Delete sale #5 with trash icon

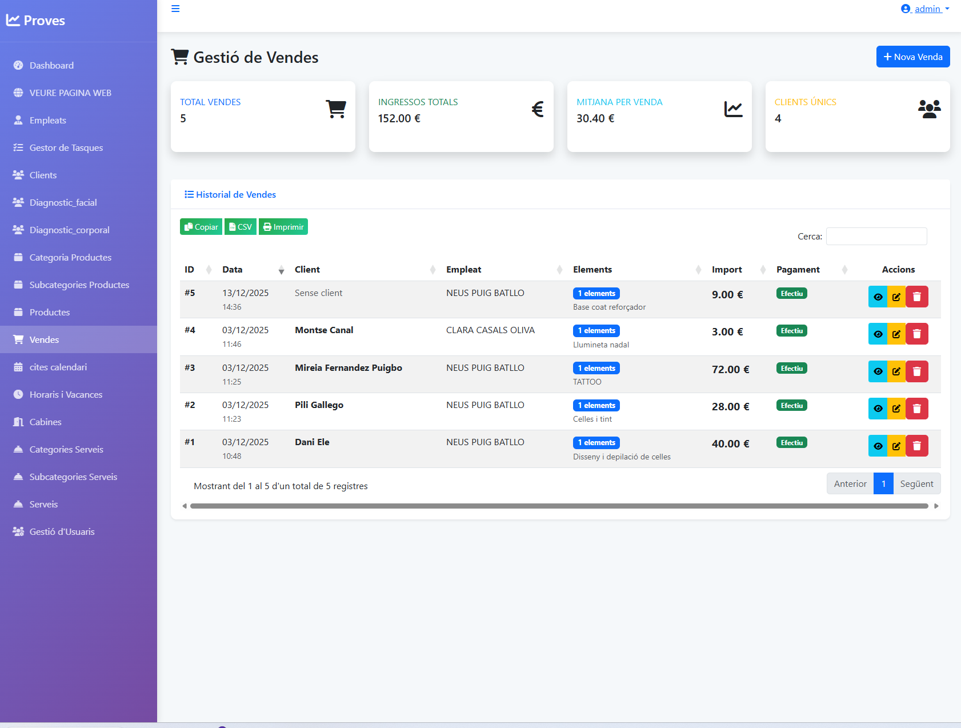[x=916, y=297]
